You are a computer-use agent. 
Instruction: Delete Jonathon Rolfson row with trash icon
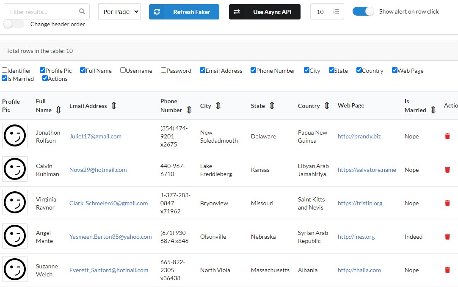click(x=447, y=136)
